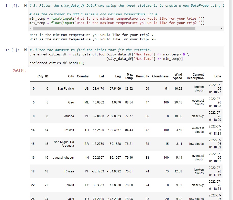Click the preferred_cities_df.head(10) code line
Image resolution: width=233 pixels, height=200 pixels.
click(56, 63)
